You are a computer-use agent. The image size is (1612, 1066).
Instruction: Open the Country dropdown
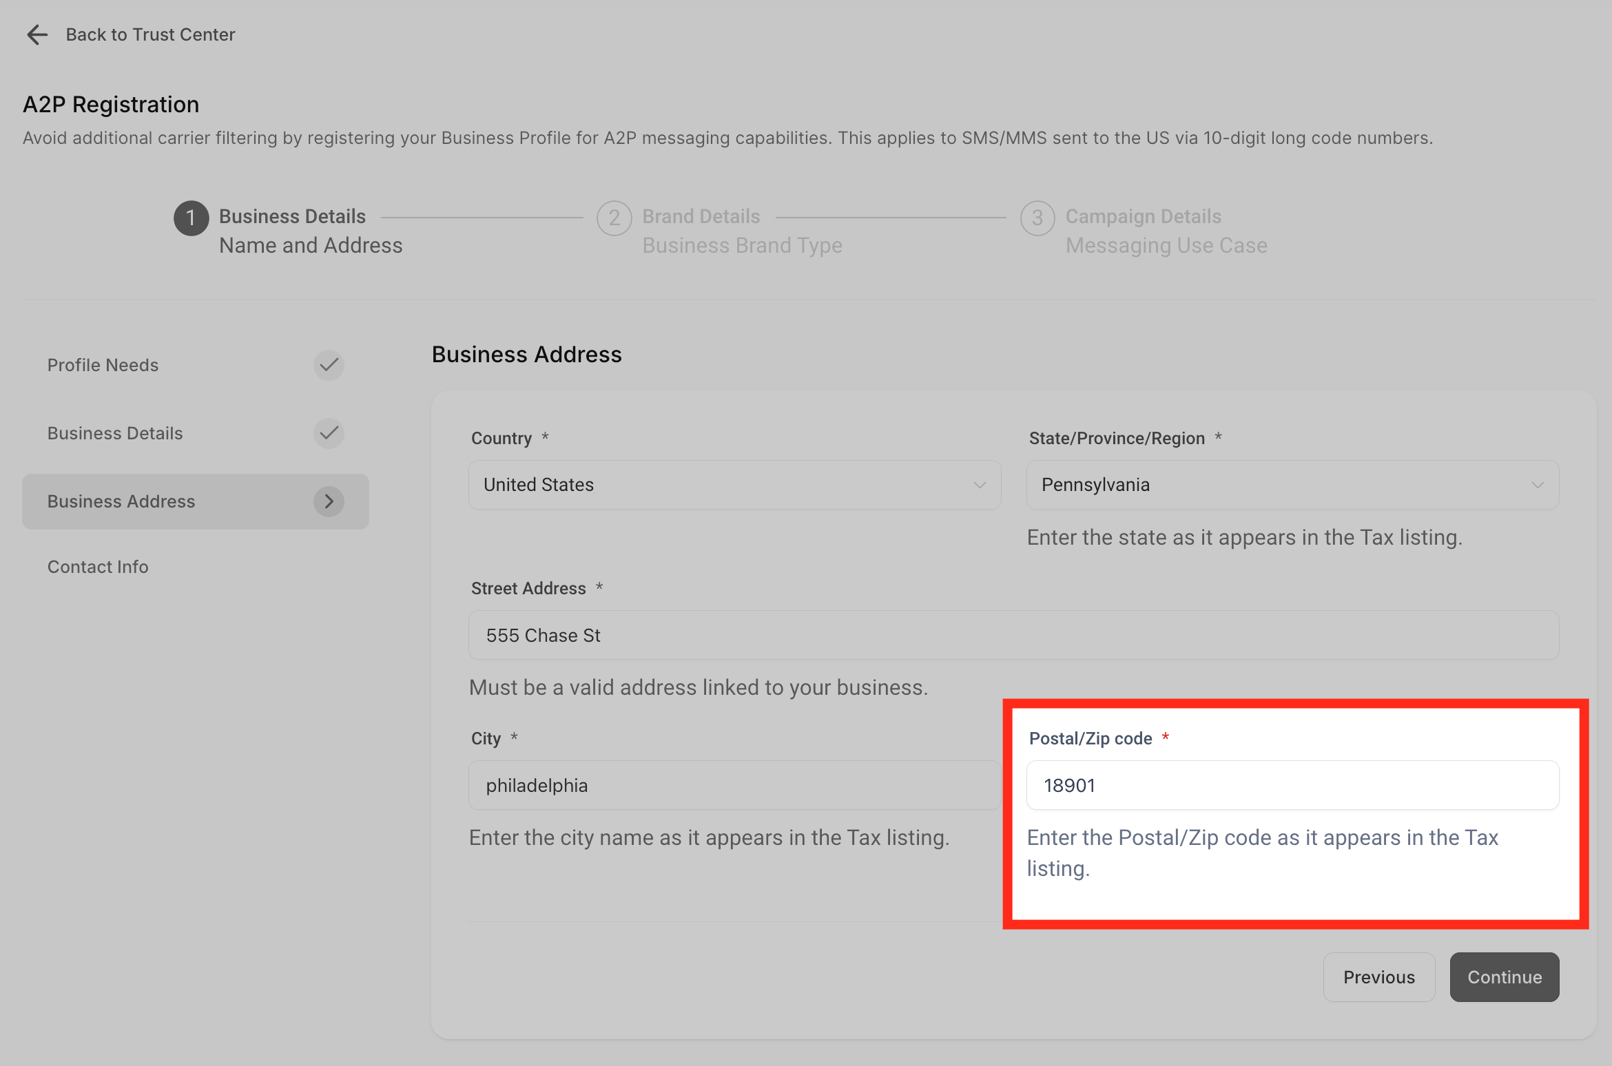click(x=734, y=485)
